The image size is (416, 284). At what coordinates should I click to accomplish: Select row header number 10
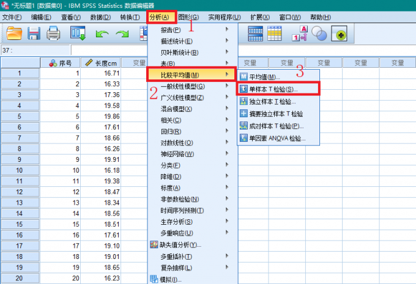coord(20,170)
